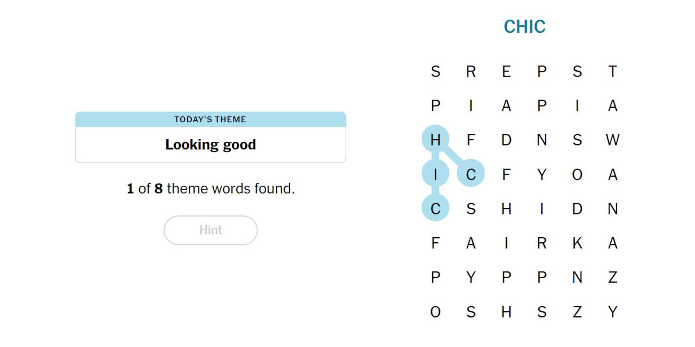This screenshot has width=695, height=347.
Task: Select the letter K tile
Action: click(577, 243)
